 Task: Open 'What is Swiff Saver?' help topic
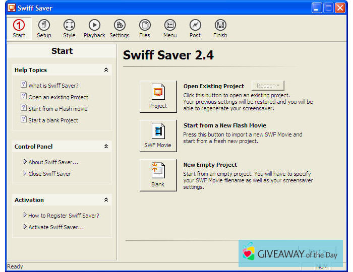(53, 86)
